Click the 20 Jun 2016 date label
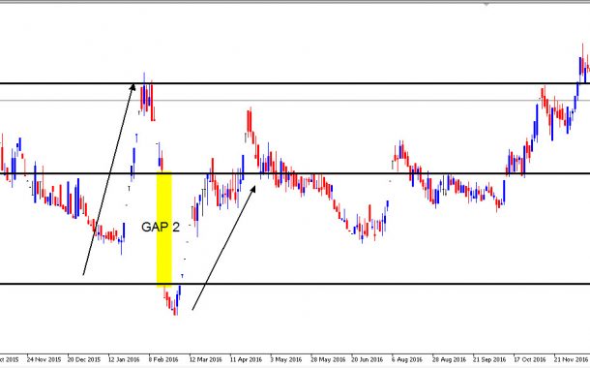The image size is (590, 368). (x=367, y=359)
